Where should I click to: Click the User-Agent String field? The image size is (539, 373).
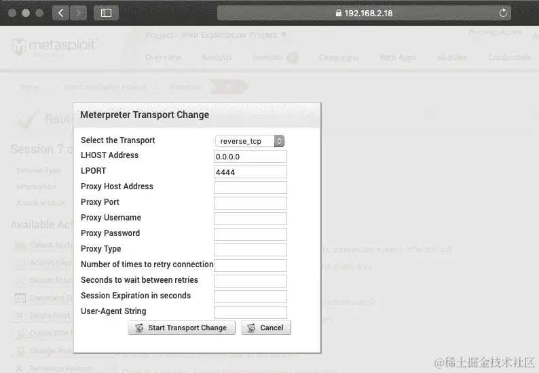point(250,312)
